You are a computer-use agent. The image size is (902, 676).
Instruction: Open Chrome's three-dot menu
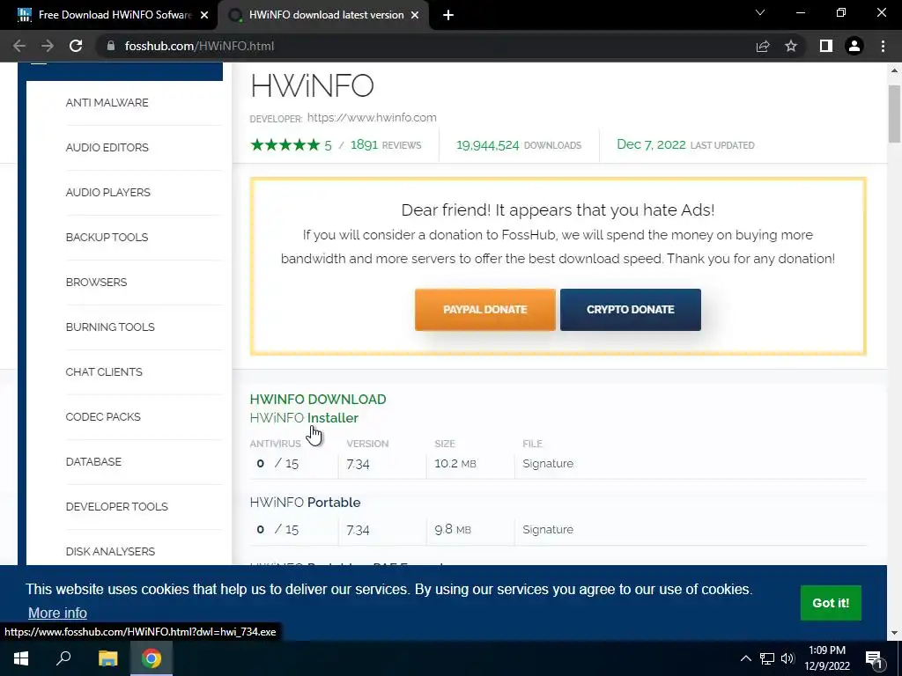coord(883,46)
